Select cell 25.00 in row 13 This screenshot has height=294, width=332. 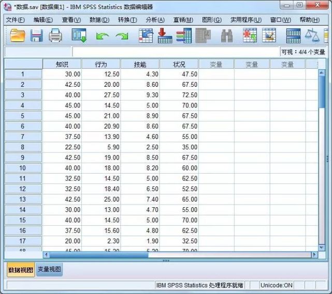(x=101, y=199)
